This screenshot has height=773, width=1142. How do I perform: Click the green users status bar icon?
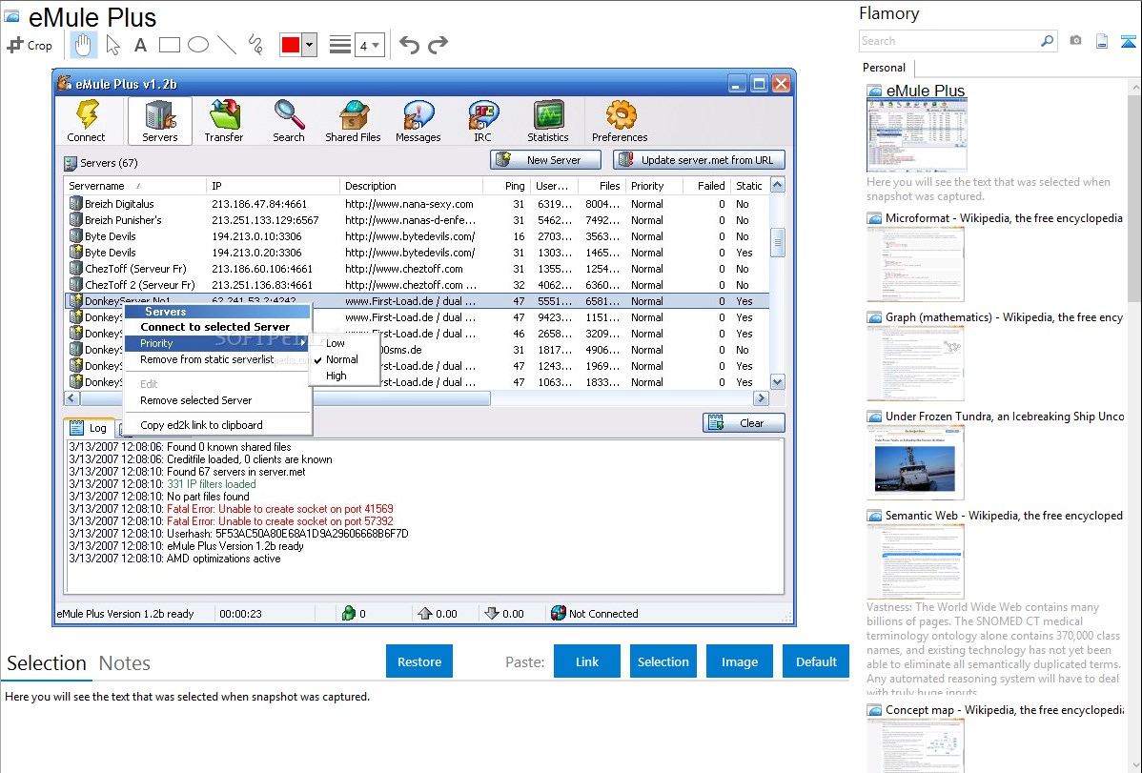349,614
